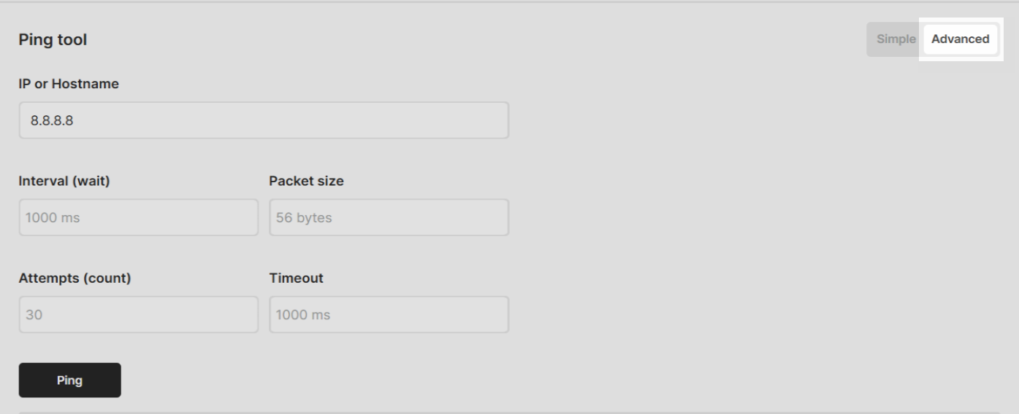Focus the Interval (wait) input box
The height and width of the screenshot is (414, 1019).
[138, 217]
